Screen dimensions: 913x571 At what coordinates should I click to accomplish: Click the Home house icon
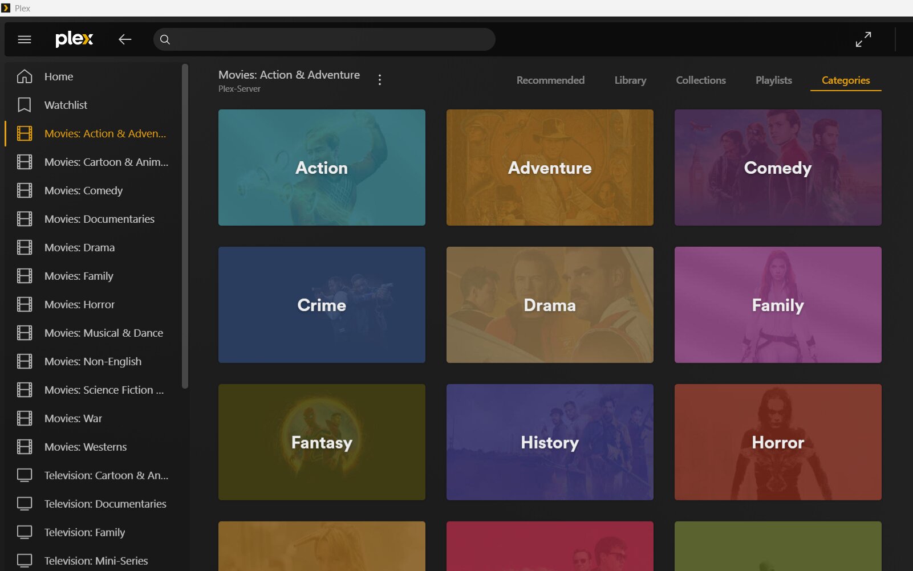(x=25, y=76)
